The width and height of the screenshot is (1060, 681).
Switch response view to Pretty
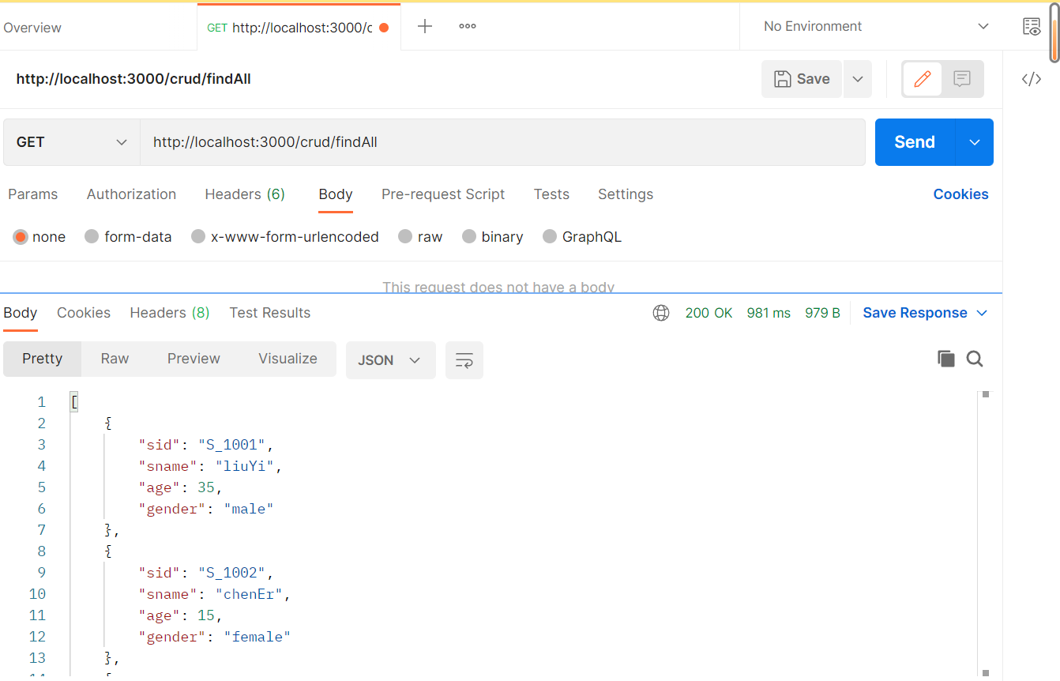43,359
